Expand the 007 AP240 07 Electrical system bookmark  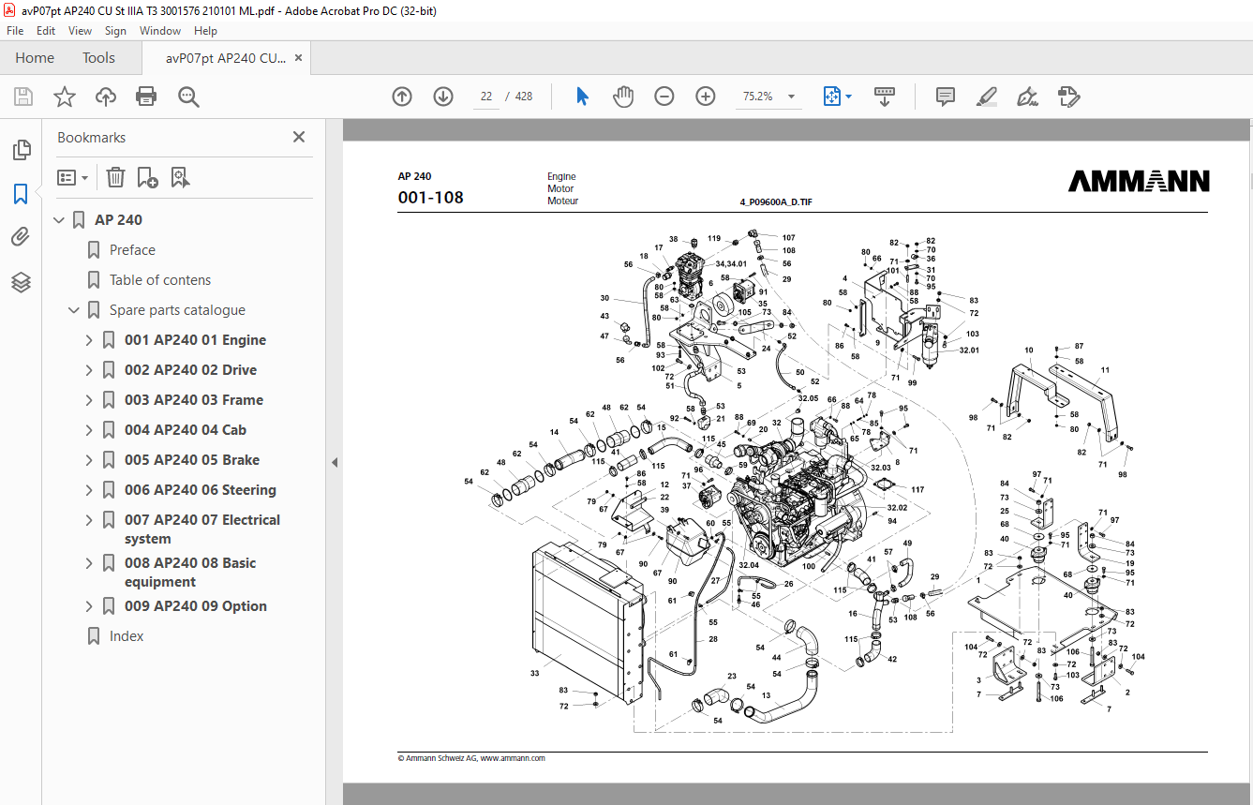89,520
